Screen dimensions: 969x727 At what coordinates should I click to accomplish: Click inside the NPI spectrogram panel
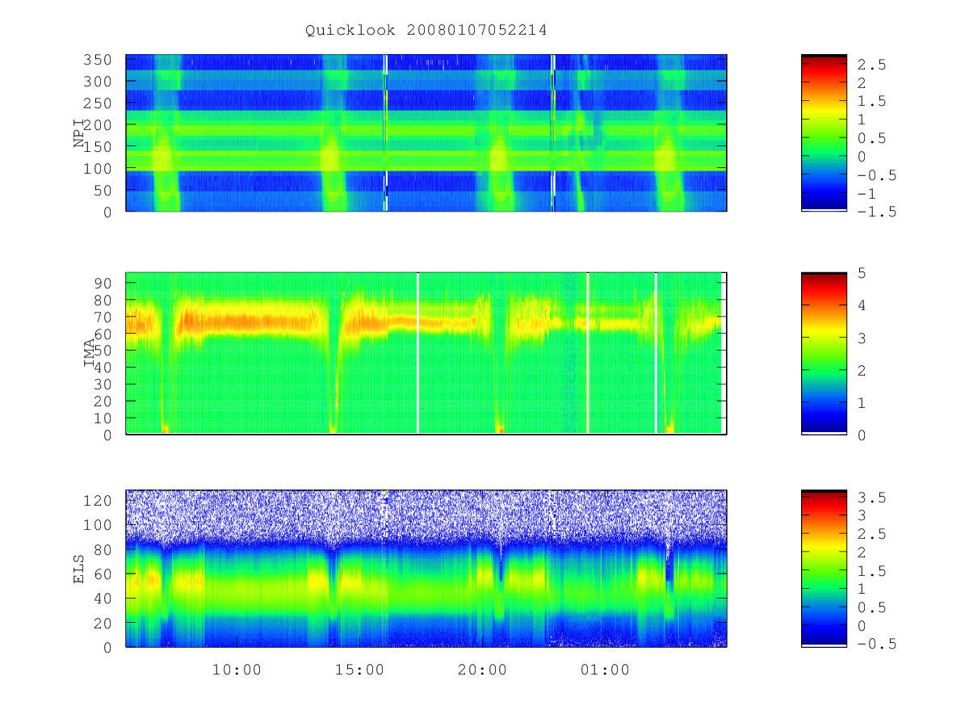[426, 133]
